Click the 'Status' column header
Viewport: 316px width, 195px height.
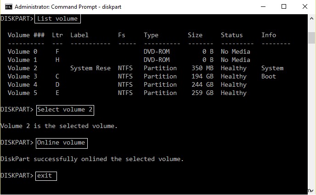[231, 35]
